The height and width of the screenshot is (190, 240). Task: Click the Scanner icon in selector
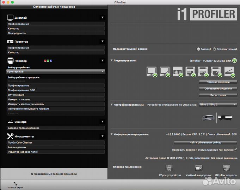click(x=10, y=122)
